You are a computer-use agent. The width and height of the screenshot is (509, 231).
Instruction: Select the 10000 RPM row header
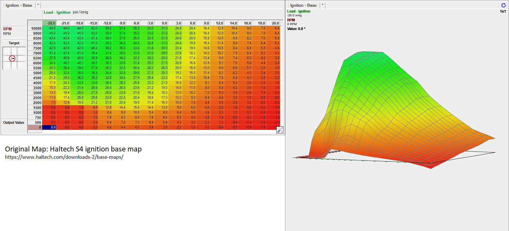(35, 28)
